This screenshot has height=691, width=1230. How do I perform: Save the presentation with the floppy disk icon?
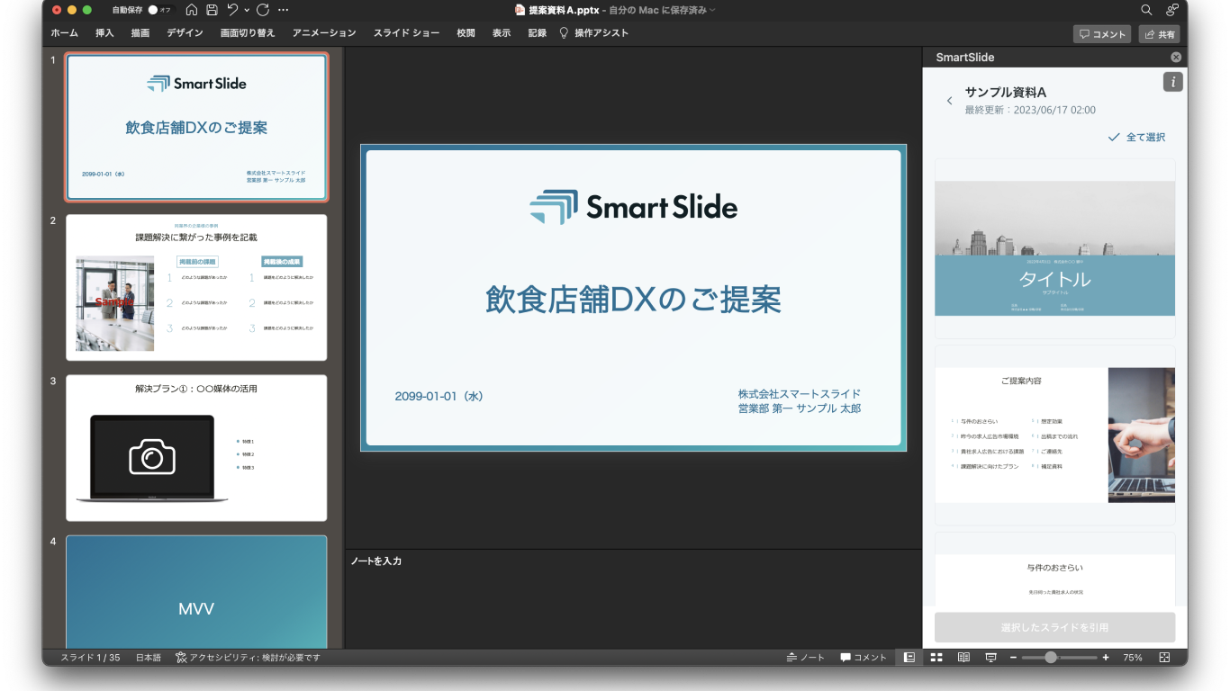click(212, 10)
